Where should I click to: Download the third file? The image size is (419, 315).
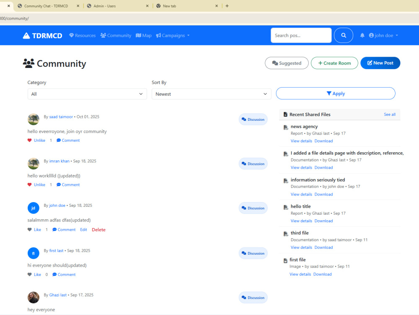(x=323, y=247)
